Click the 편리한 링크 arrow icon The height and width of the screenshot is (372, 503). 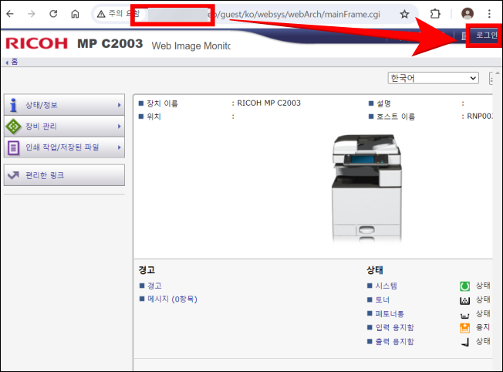13,175
